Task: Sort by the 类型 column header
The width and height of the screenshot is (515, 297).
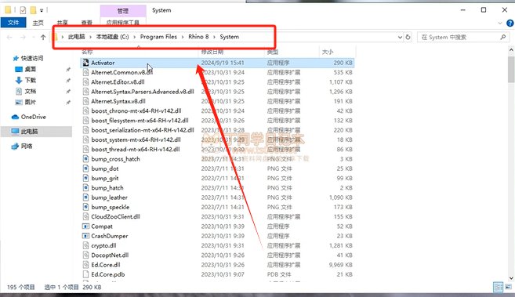Action: point(273,52)
